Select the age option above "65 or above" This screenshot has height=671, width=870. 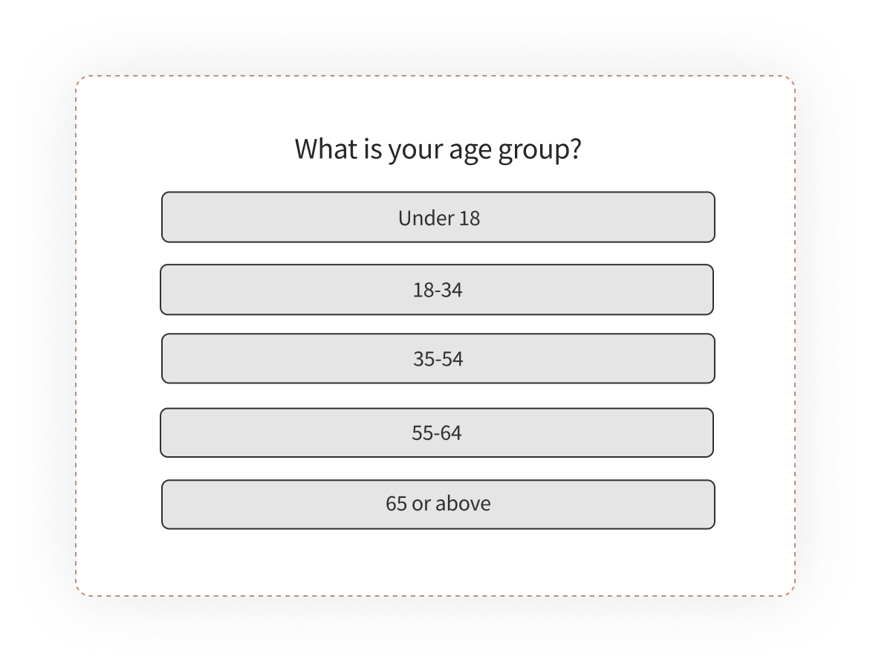tap(436, 432)
